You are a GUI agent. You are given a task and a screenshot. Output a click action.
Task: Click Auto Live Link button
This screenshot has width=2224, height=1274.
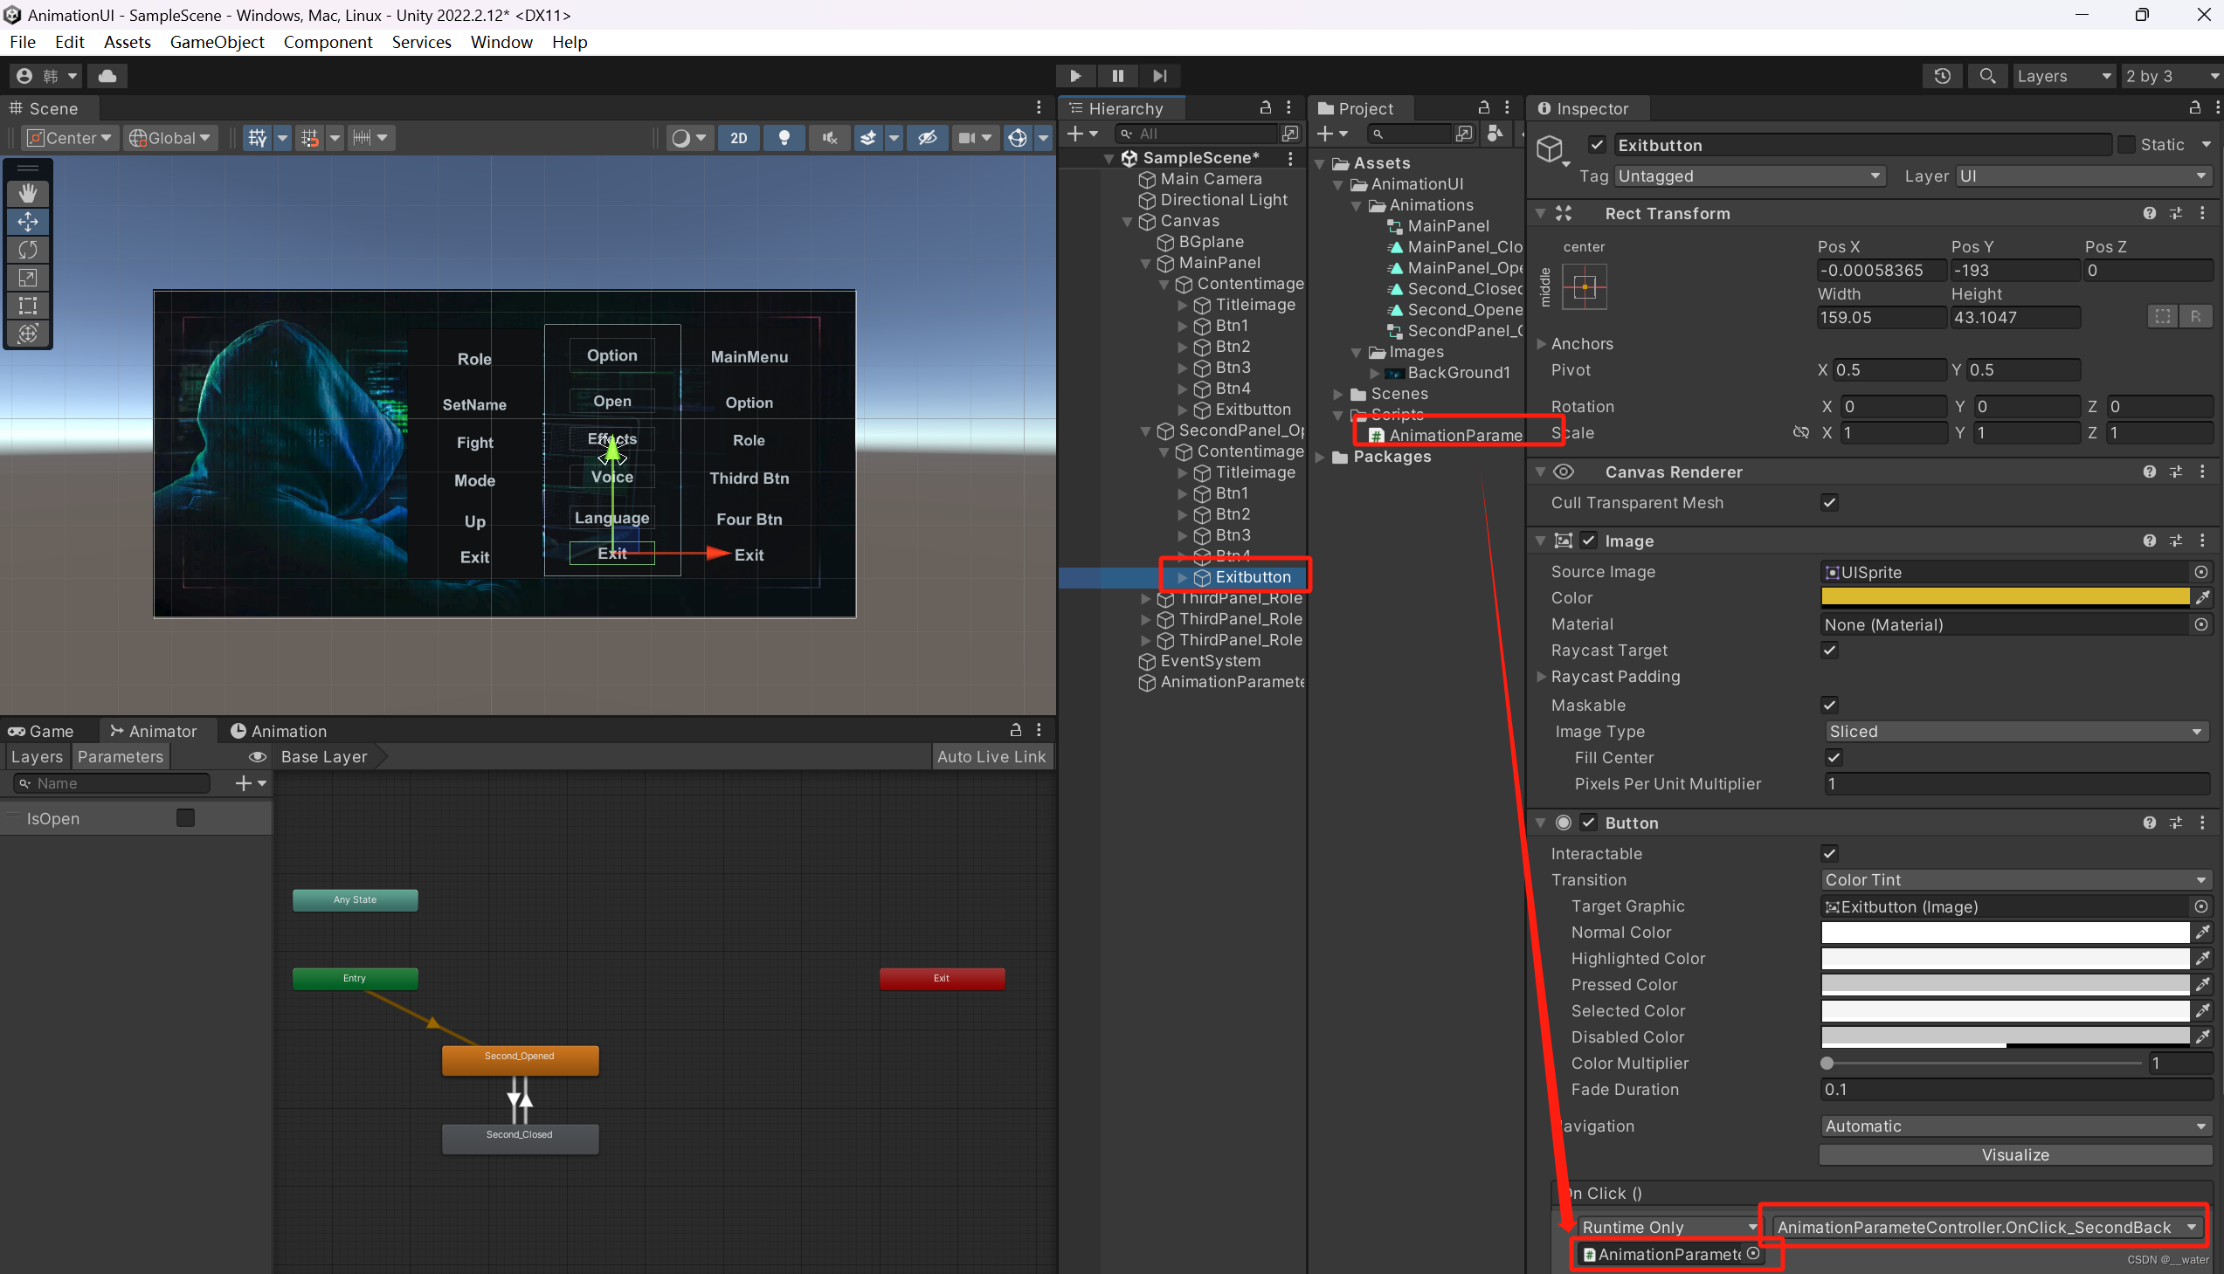click(991, 757)
